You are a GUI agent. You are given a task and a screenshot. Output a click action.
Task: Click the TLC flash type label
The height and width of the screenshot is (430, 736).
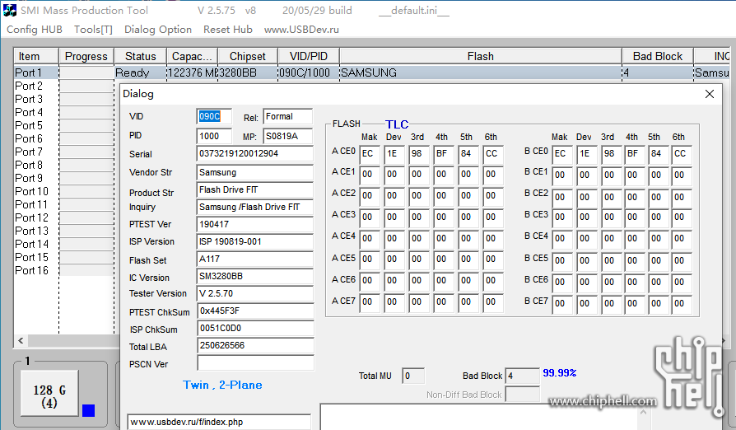[x=397, y=124]
